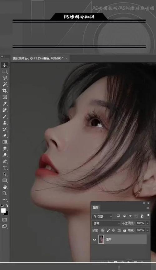This screenshot has width=156, height=270.
Task: Open the 图层 panel tab
Action: click(x=95, y=208)
